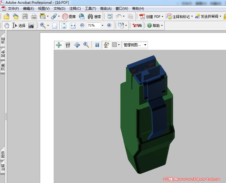Click the green 3D connector model

click(147, 114)
